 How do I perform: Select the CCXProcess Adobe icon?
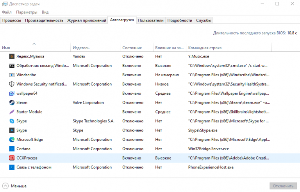click(12, 158)
